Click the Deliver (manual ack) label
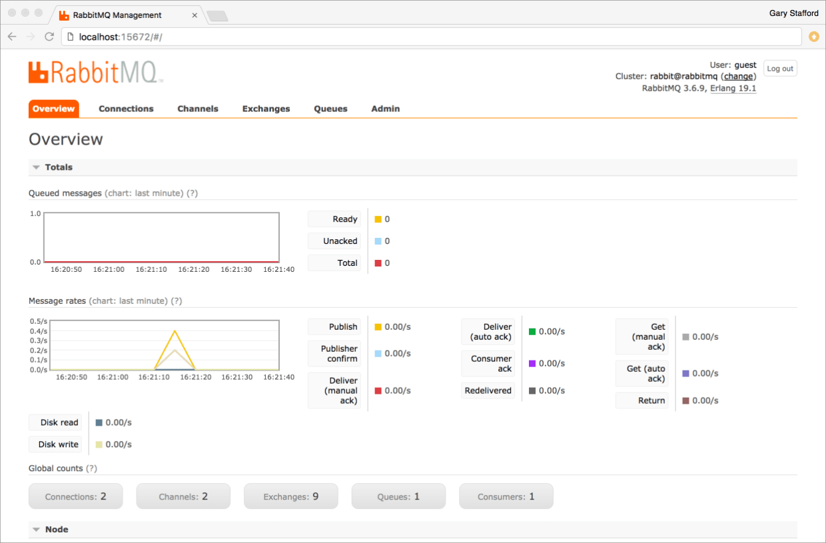The width and height of the screenshot is (826, 543). coord(334,390)
